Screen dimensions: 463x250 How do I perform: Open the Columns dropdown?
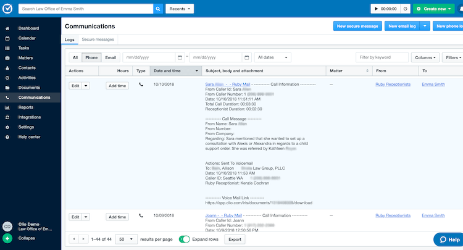pos(425,57)
